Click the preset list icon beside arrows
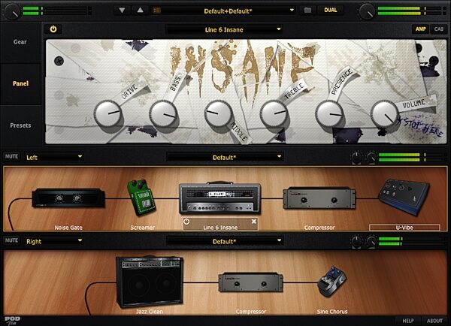The width and height of the screenshot is (451, 326). pos(157,11)
